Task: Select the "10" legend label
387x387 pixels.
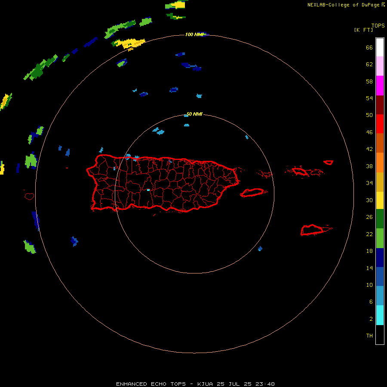Action: point(369,285)
